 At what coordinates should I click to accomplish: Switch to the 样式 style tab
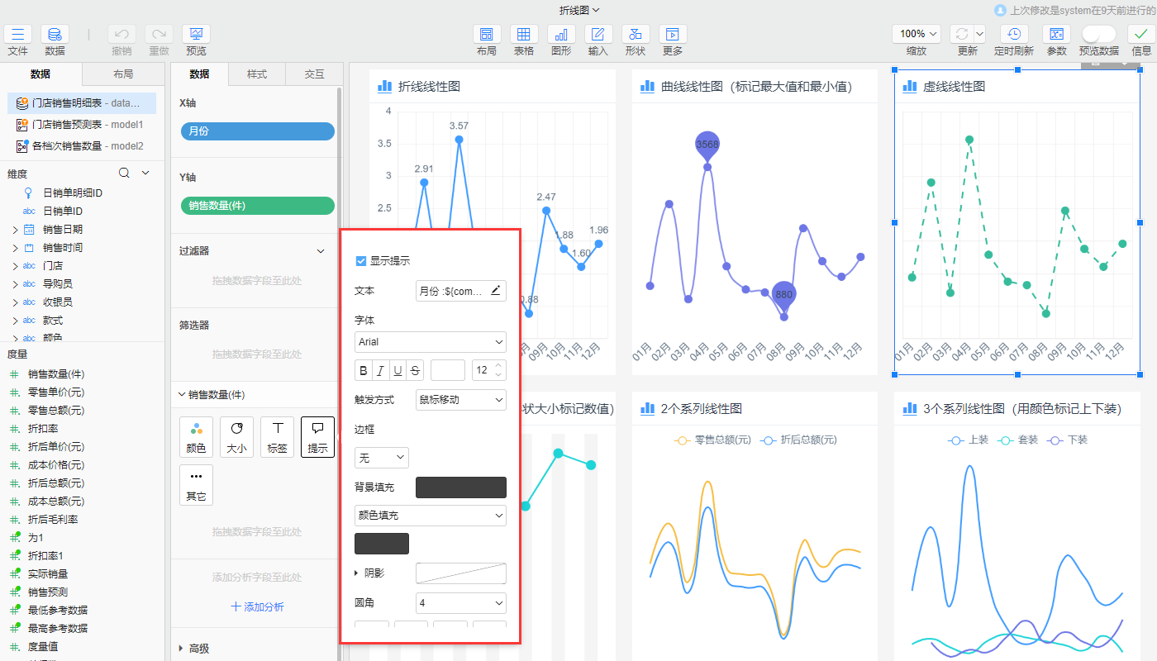tap(257, 74)
